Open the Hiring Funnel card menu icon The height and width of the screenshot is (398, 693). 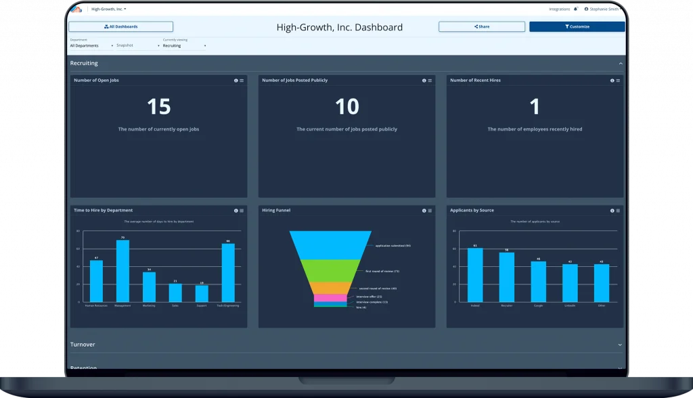pyautogui.click(x=430, y=211)
